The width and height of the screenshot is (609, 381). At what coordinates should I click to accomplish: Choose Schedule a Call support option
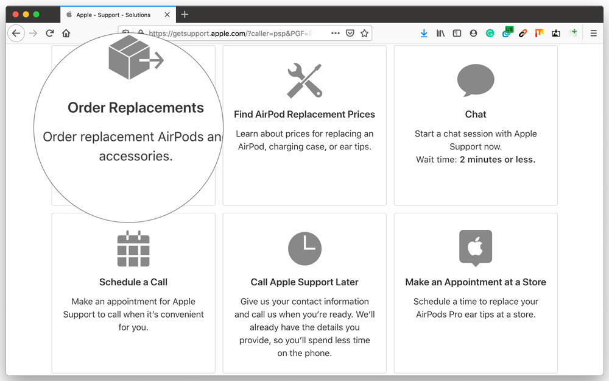(133, 293)
